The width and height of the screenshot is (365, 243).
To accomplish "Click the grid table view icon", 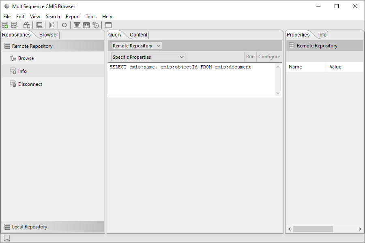I will (77, 25).
